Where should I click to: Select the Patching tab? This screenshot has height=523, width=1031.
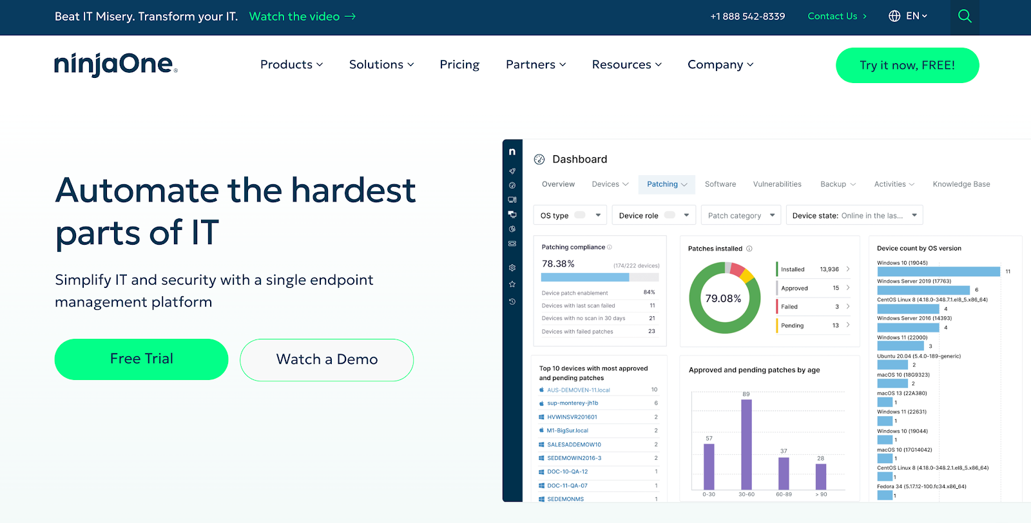click(x=667, y=184)
